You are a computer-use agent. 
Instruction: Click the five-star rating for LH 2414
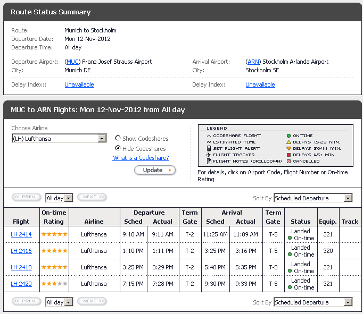point(54,234)
